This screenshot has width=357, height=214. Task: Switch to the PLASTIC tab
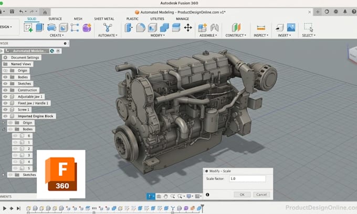pos(132,19)
